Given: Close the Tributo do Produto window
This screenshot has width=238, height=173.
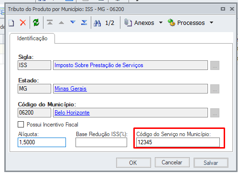Looking at the screenshot, I should coord(232,9).
